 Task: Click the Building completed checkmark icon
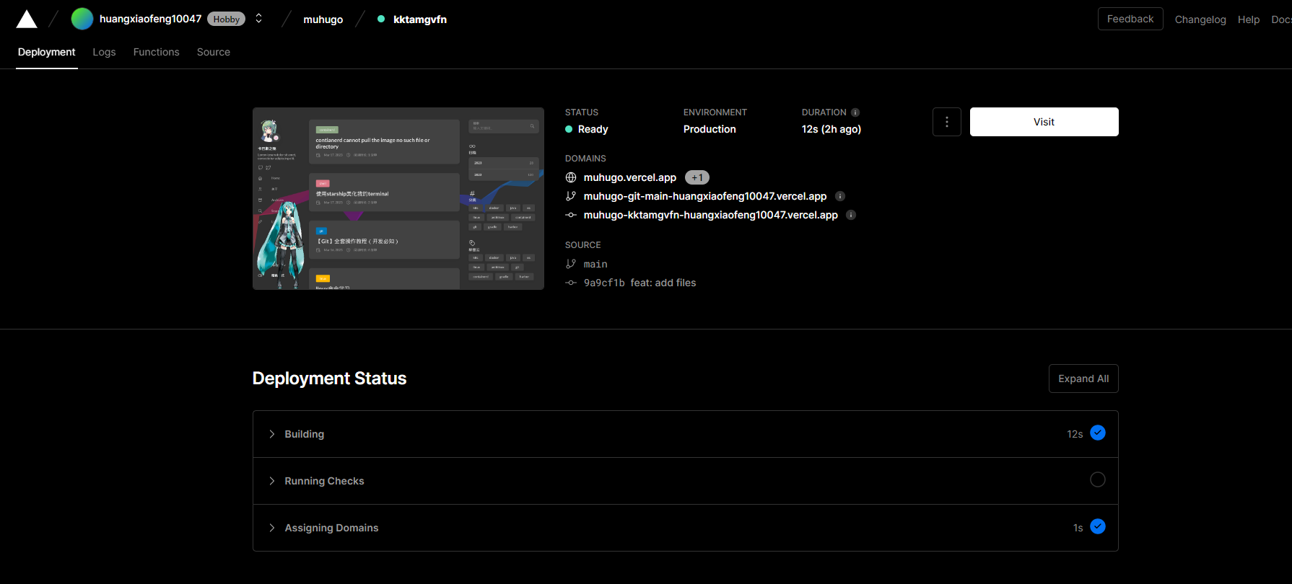tap(1098, 433)
